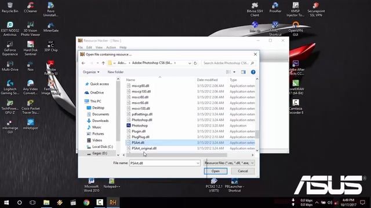
Task: Open Resource files type filter dropdown
Action: [229, 163]
